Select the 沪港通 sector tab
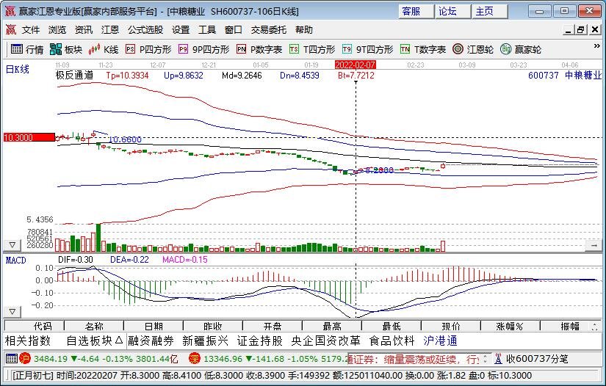This screenshot has width=606, height=386. point(441,341)
